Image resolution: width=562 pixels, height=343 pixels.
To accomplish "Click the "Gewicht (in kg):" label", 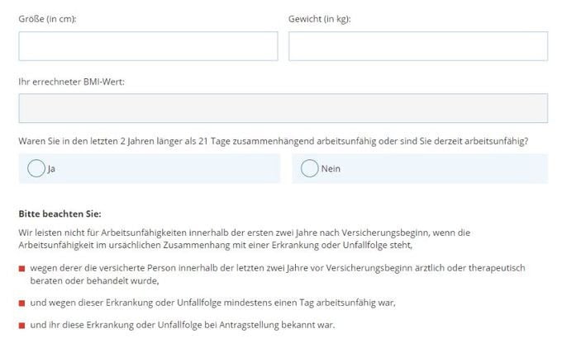I will click(x=320, y=18).
